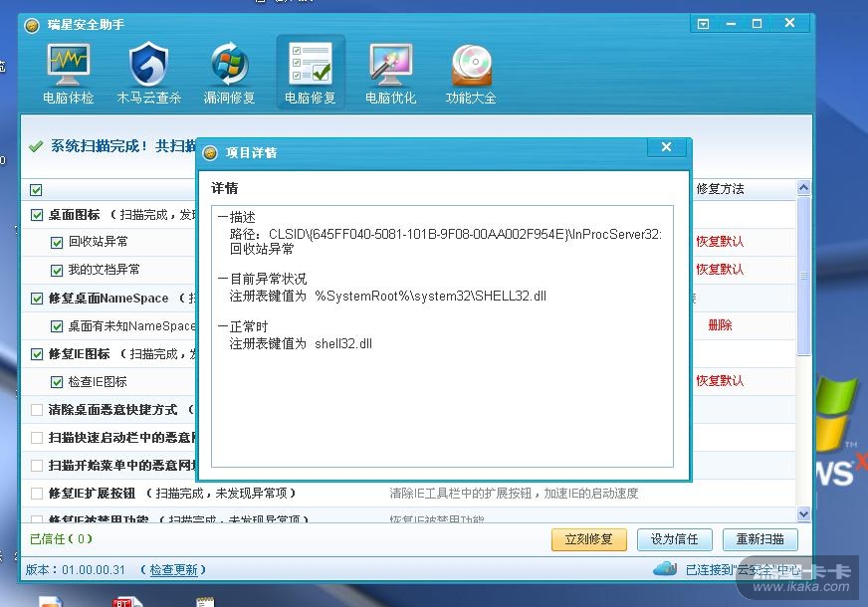Open 电脑体检 computer checkup
868x607 pixels.
coord(68,75)
